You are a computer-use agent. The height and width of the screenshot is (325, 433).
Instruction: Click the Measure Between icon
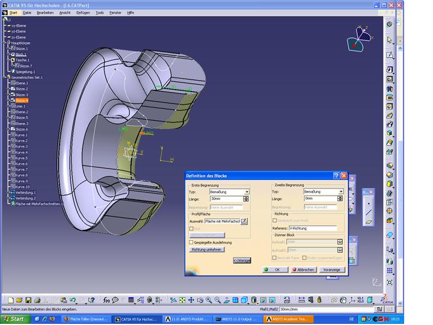[301, 300]
